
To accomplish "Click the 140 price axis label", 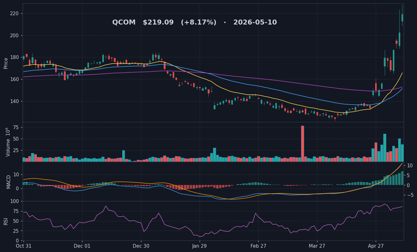I will (x=14, y=101).
